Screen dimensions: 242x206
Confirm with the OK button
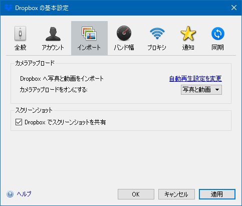click(x=136, y=194)
